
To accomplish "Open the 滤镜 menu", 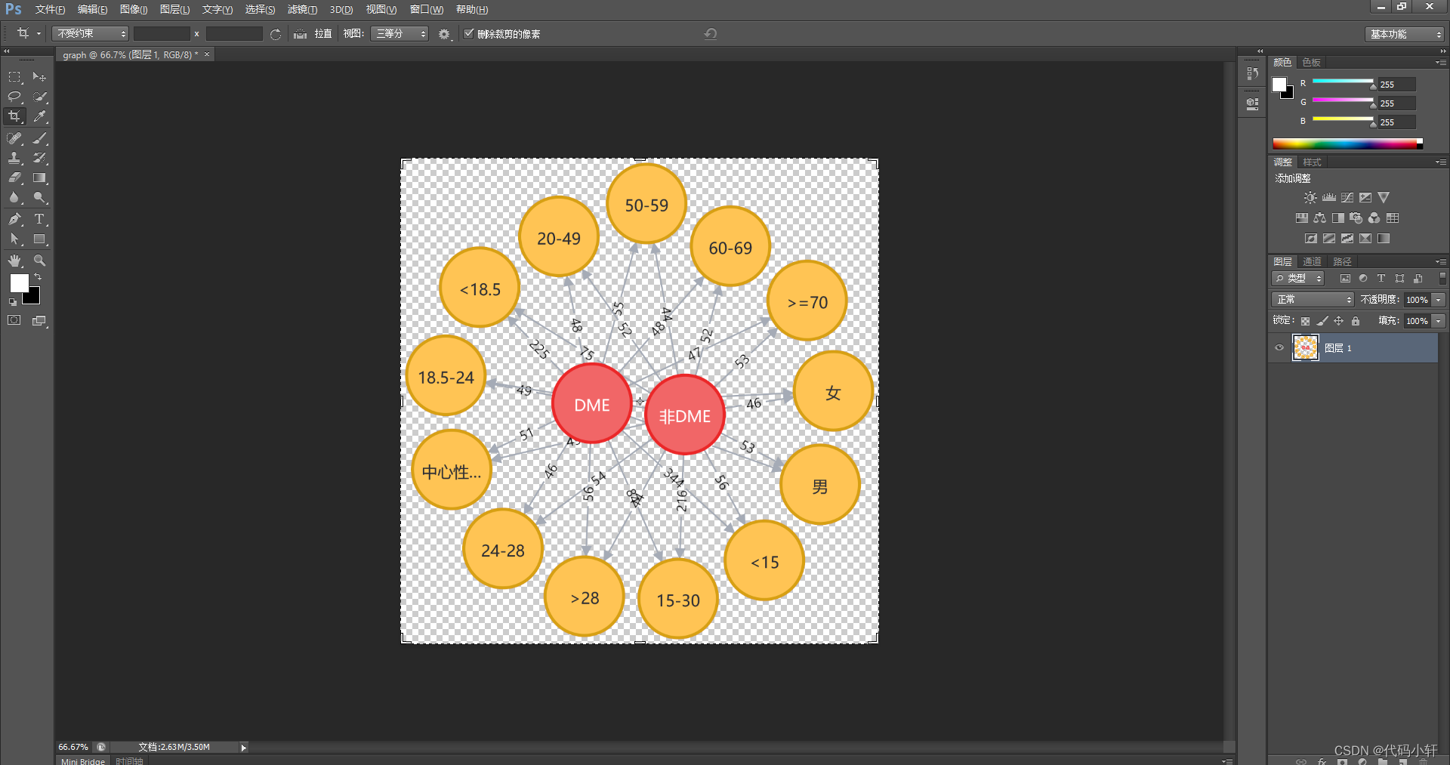I will [302, 9].
